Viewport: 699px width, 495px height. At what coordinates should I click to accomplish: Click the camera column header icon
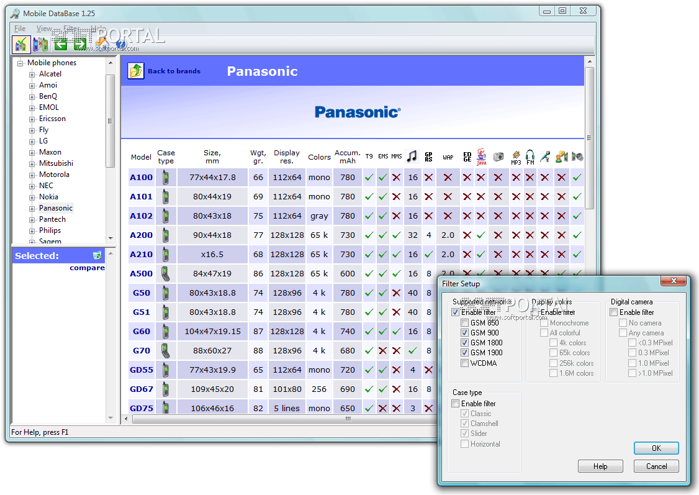coord(498,157)
